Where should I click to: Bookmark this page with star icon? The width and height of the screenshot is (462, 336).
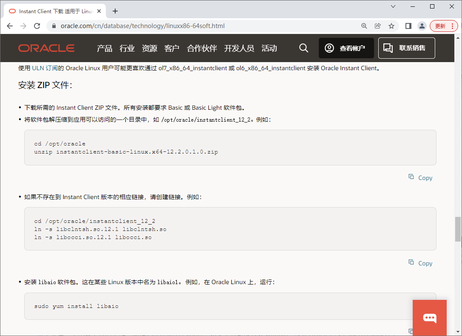391,26
